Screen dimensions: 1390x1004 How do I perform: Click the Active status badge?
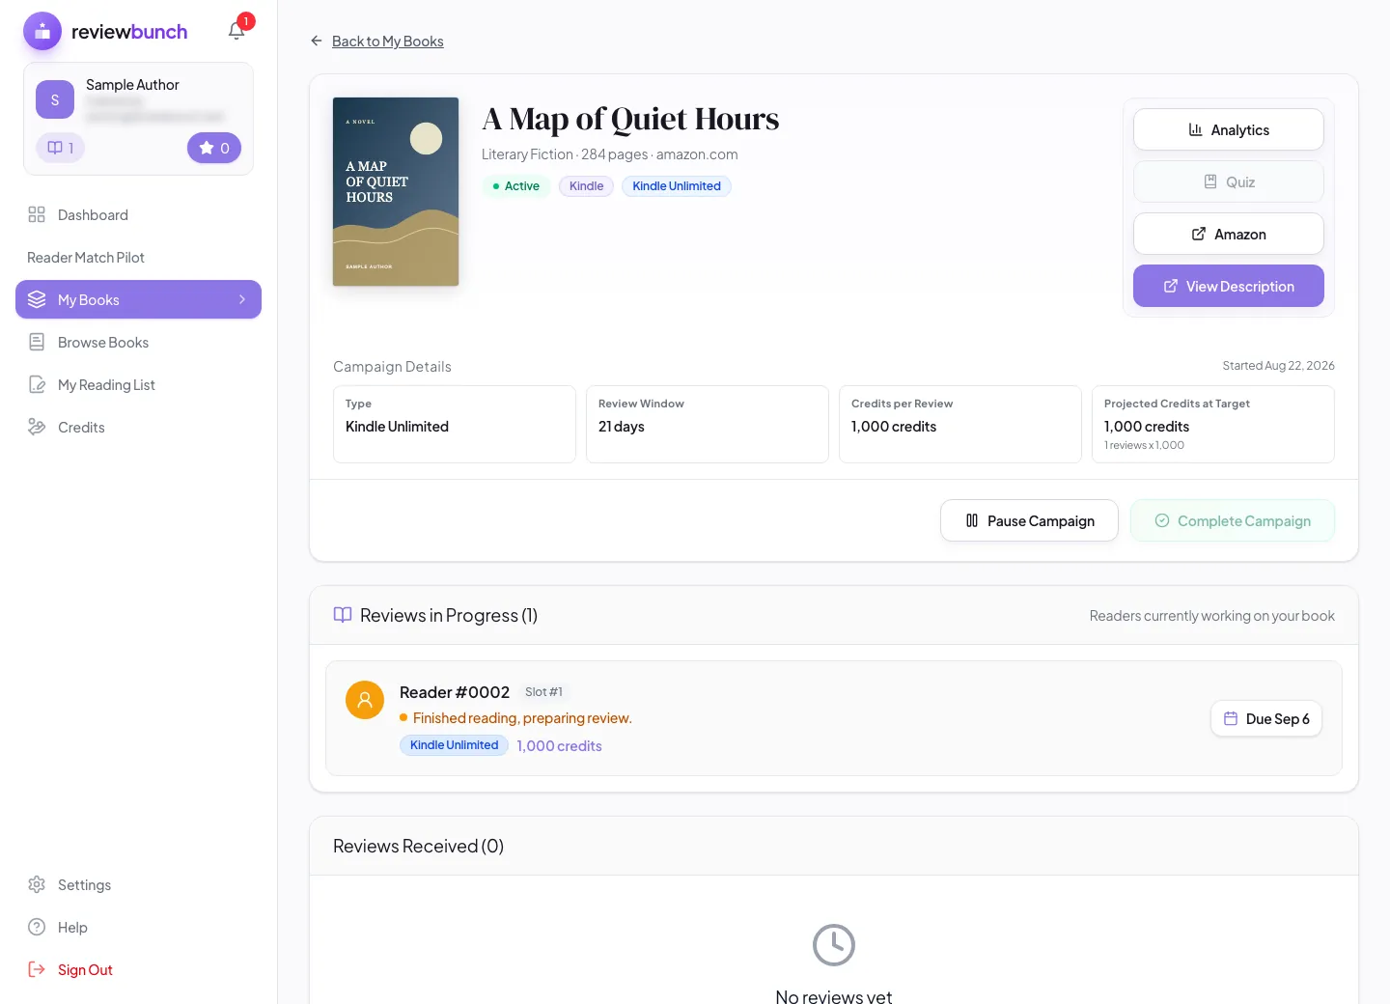[x=515, y=186]
